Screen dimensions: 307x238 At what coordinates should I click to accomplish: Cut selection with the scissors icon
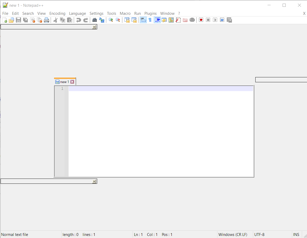coord(56,20)
